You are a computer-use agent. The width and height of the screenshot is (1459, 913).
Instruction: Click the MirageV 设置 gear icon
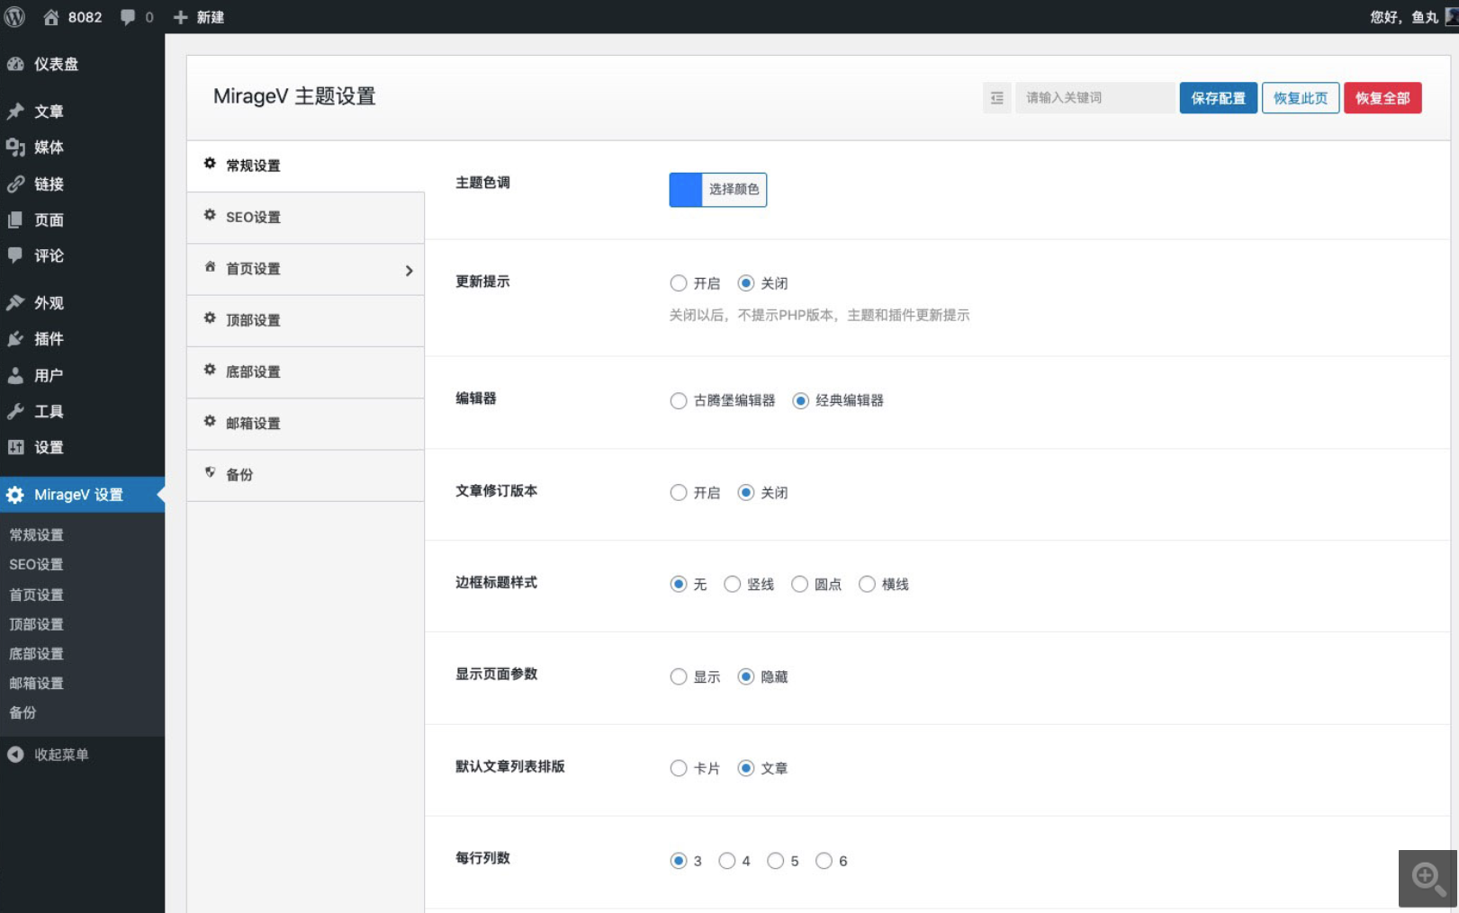click(x=15, y=495)
